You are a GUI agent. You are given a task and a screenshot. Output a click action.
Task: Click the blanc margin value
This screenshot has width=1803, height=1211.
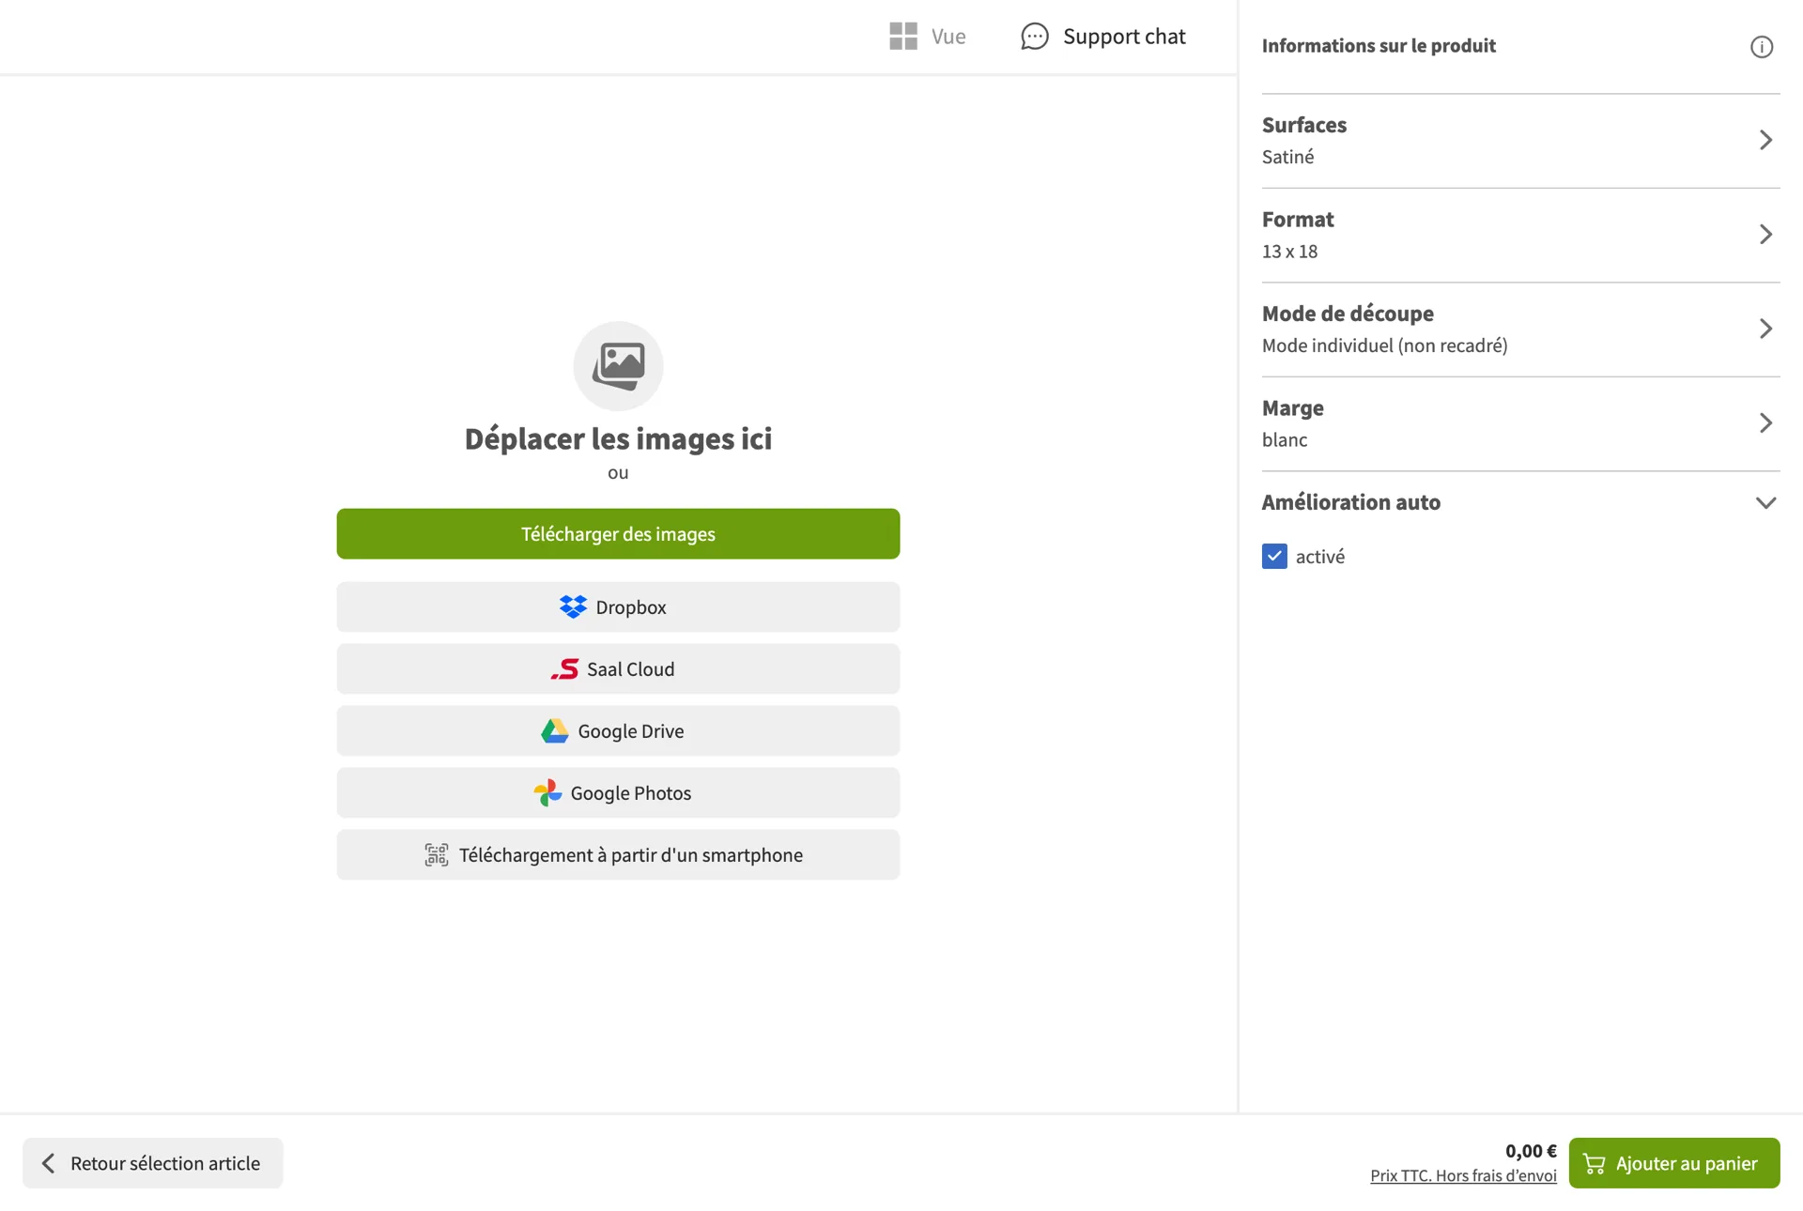pos(1285,440)
